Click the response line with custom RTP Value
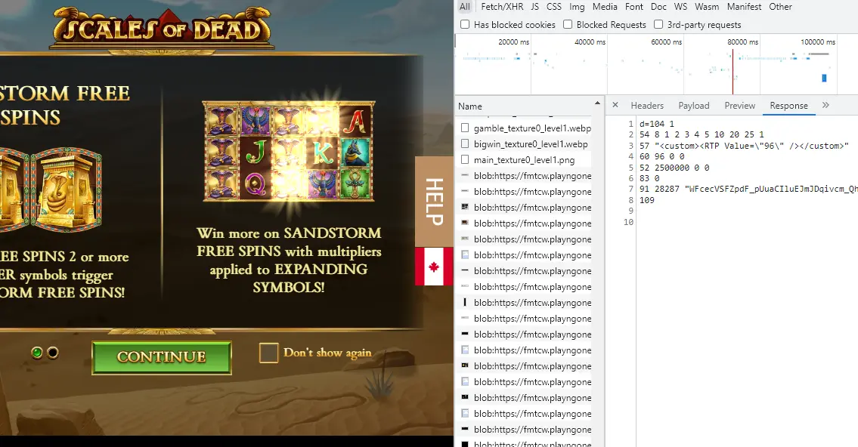The height and width of the screenshot is (447, 858). coord(744,146)
